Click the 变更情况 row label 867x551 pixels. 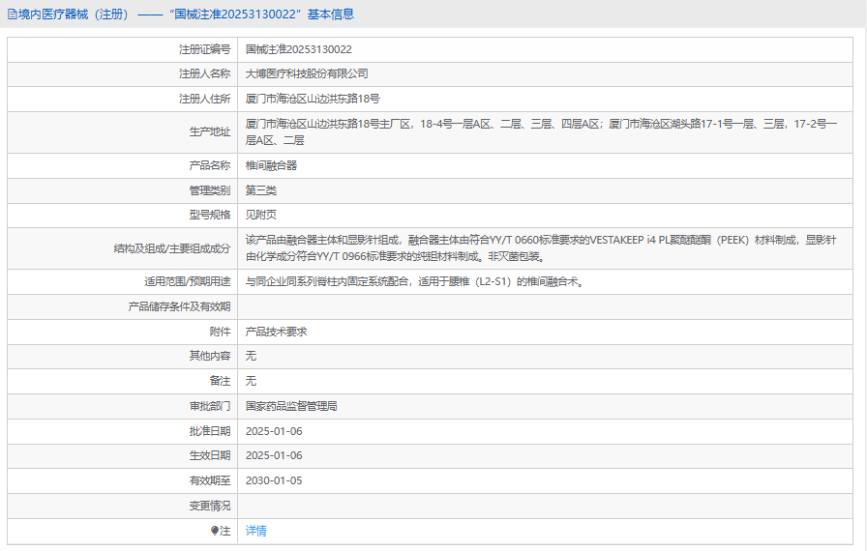point(209,506)
